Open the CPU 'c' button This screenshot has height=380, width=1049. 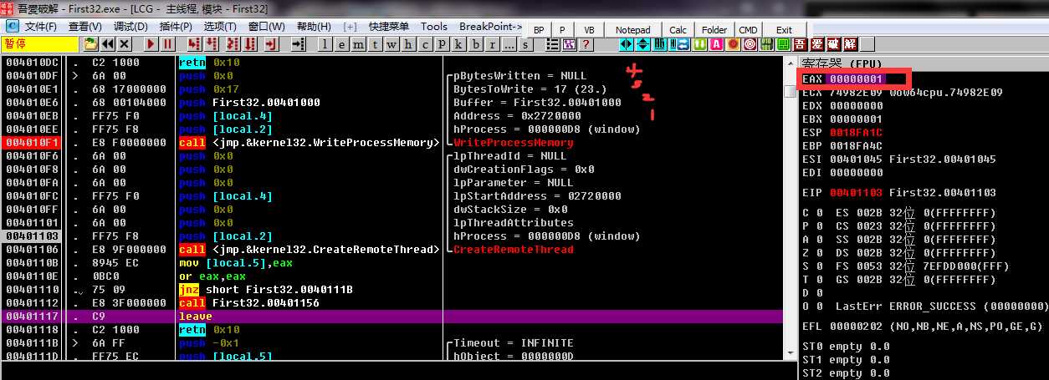click(x=425, y=44)
